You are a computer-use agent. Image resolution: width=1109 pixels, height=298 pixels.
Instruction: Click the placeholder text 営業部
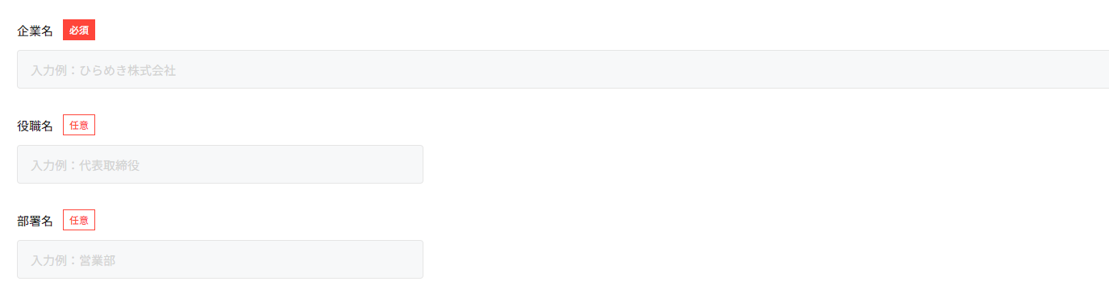(98, 260)
